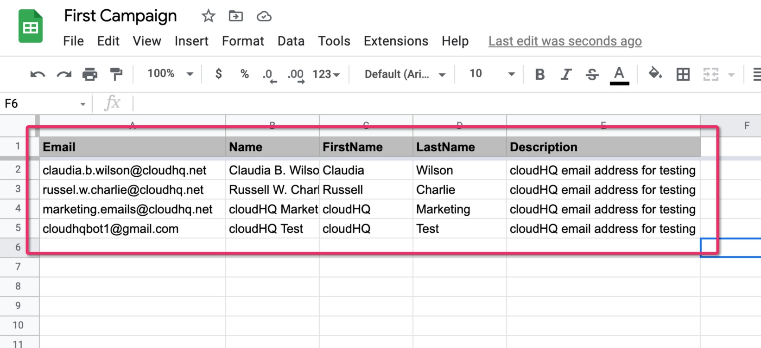761x348 pixels.
Task: Select the Russell first name cell
Action: tap(366, 190)
